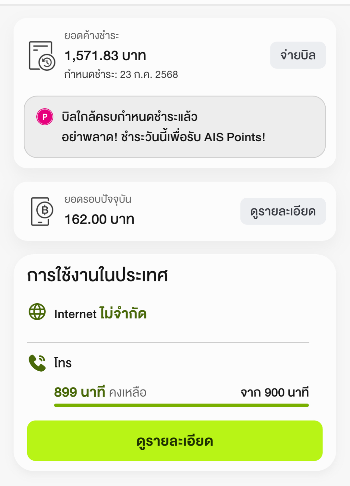Click the green call minutes progress bar
The height and width of the screenshot is (486, 350).
181,405
